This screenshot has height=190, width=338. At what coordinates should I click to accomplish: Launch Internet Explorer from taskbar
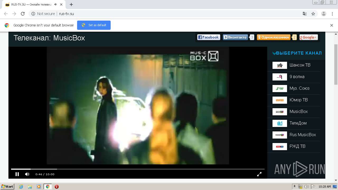(21, 187)
